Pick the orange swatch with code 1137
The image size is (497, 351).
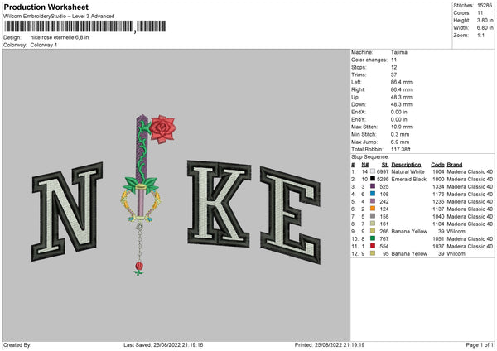pos(373,209)
